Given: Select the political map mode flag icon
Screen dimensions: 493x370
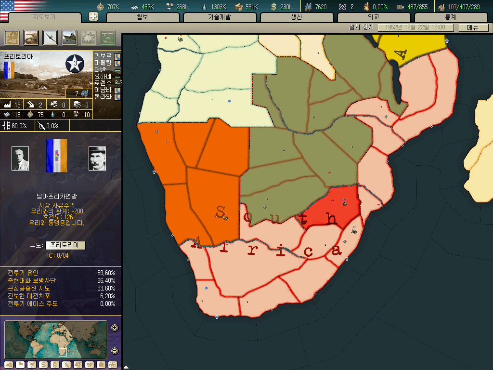Looking at the screenshot, I should tap(20, 365).
